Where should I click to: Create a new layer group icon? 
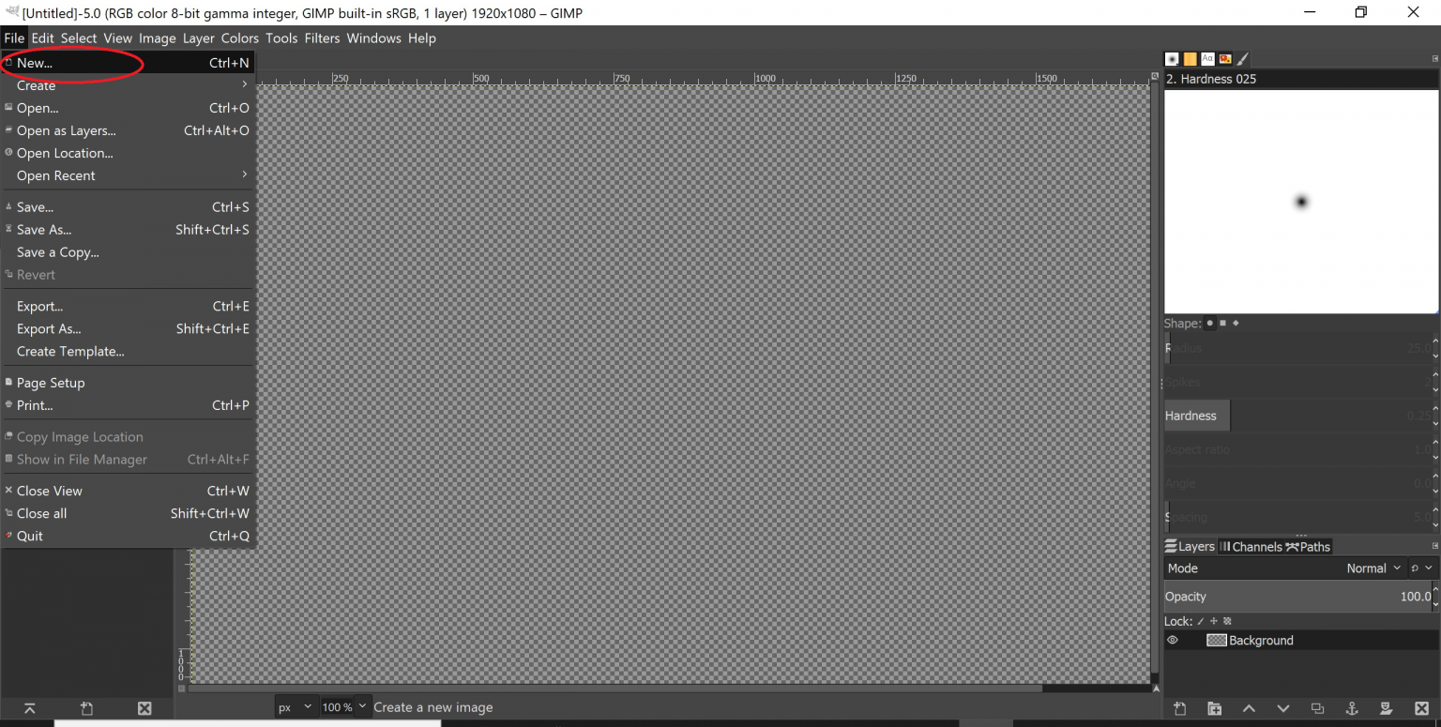[1215, 709]
